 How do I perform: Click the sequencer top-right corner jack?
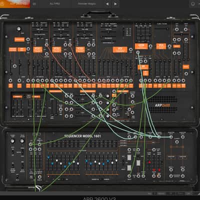[x=183, y=137]
